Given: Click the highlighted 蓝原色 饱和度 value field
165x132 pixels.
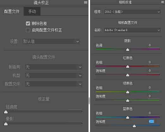Looking at the screenshot, I should pos(151,122).
